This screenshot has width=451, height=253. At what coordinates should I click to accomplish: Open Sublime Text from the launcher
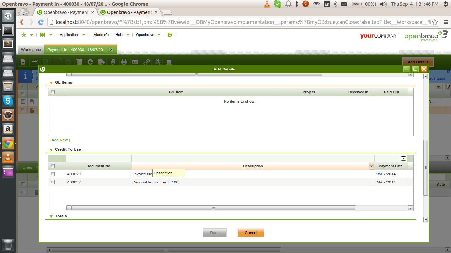pos(8,44)
